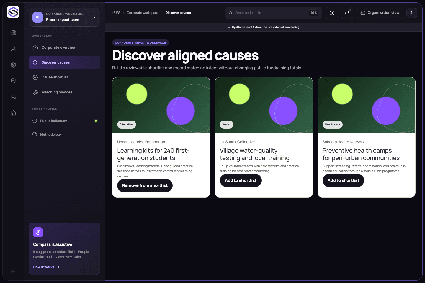Click the Corporate workspace breadcrumb
The image size is (425, 283).
[x=143, y=13]
